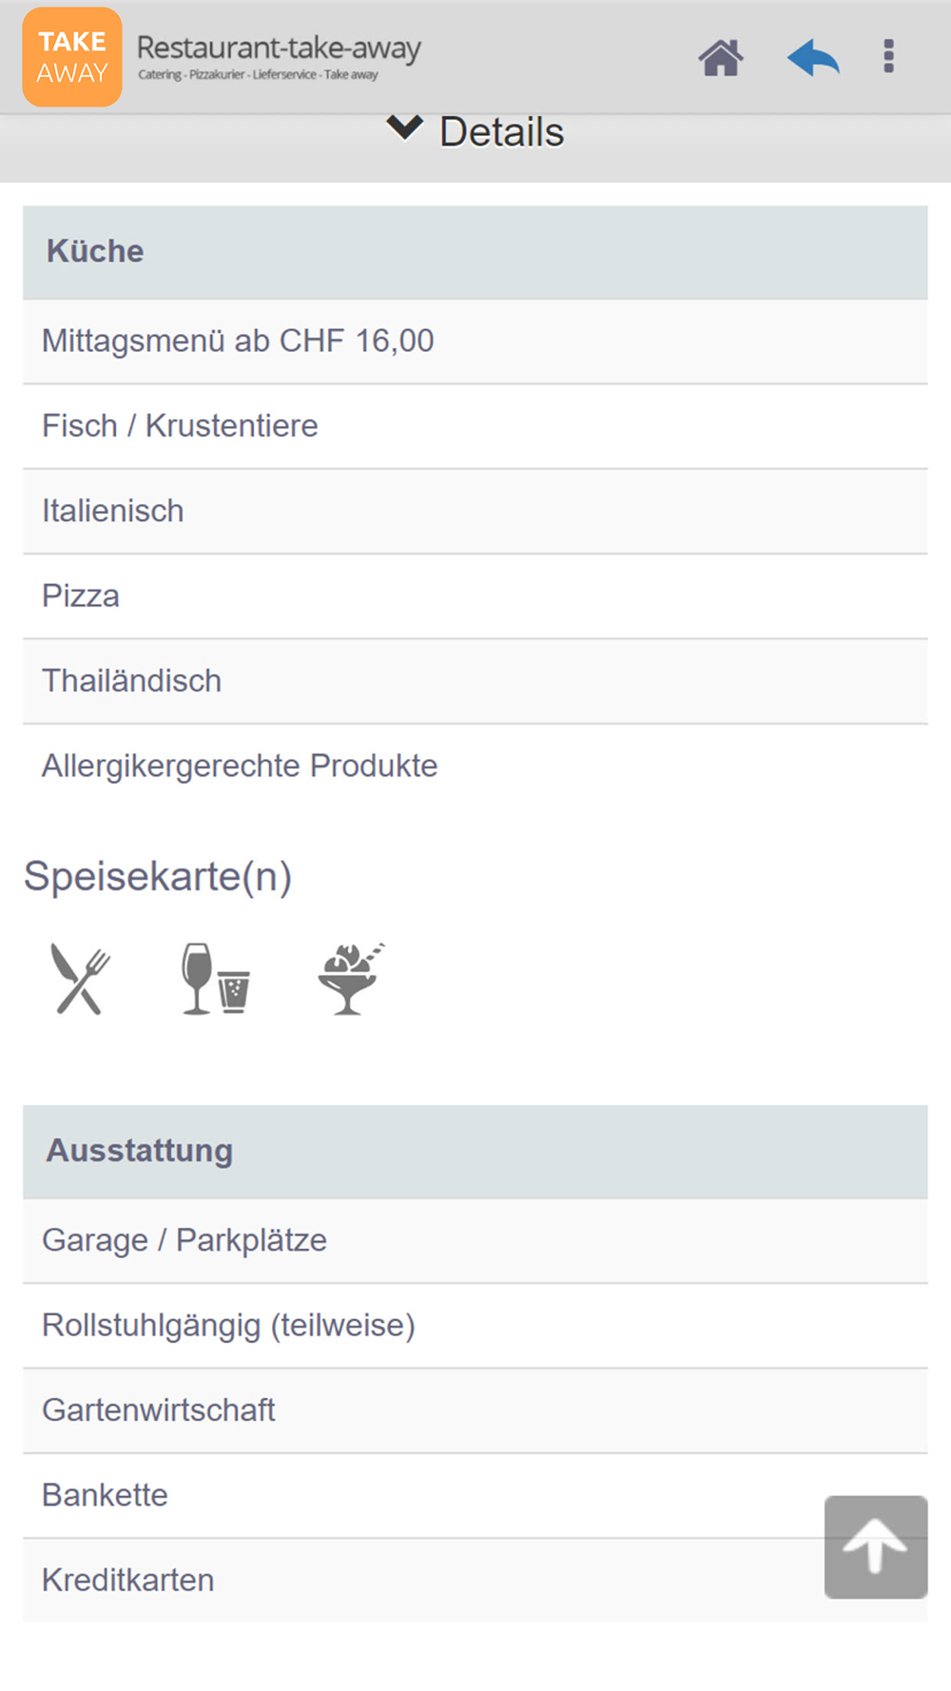Screen dimensions: 951x1691
Task: Open the food menu cutlery icon
Action: click(80, 979)
